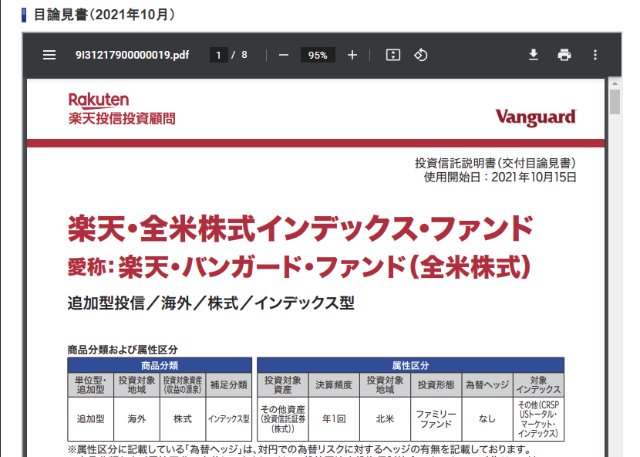Download the PDF file
This screenshot has height=457, width=640.
534,55
